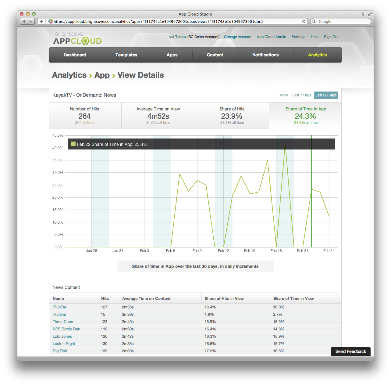This screenshot has height=385, width=391.
Task: Click the KayakTV - OnDemand: News title
Action: coord(84,95)
